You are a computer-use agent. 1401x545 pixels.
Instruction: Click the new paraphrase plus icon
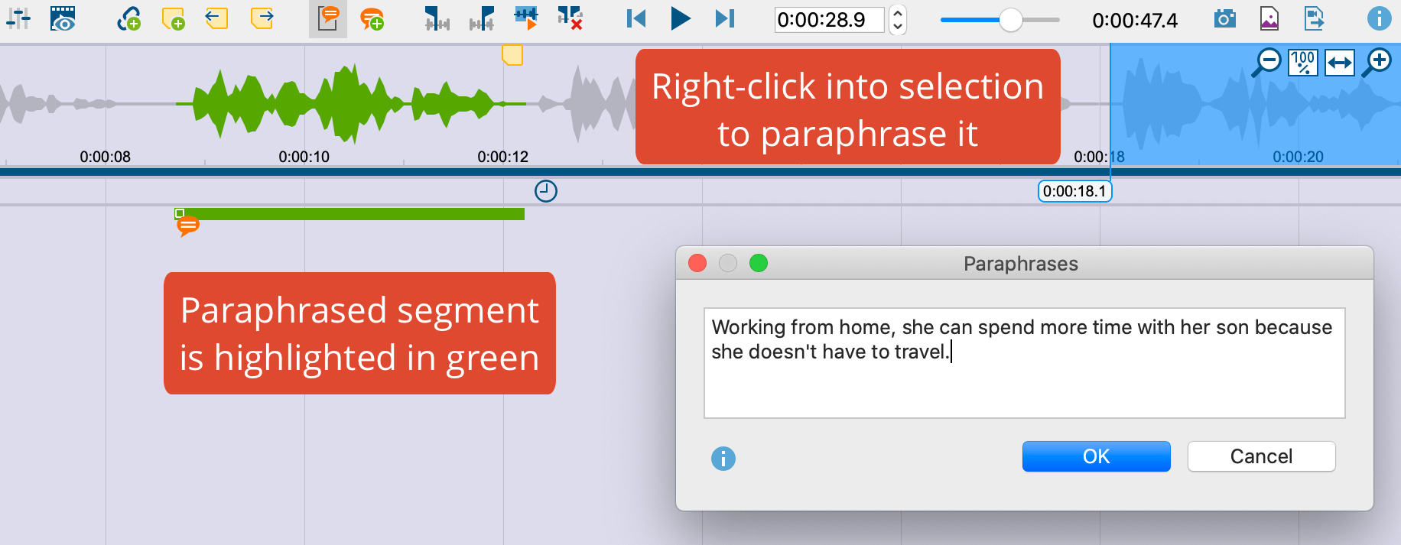click(372, 19)
